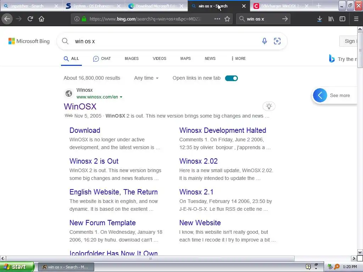Viewport: 363px width, 272px height.
Task: Open the Winosx 2.02 link
Action: [x=199, y=161]
